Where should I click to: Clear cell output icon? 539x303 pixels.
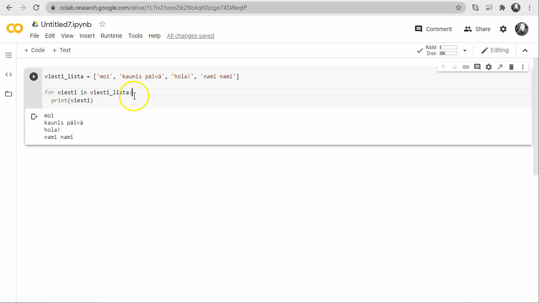click(x=34, y=117)
